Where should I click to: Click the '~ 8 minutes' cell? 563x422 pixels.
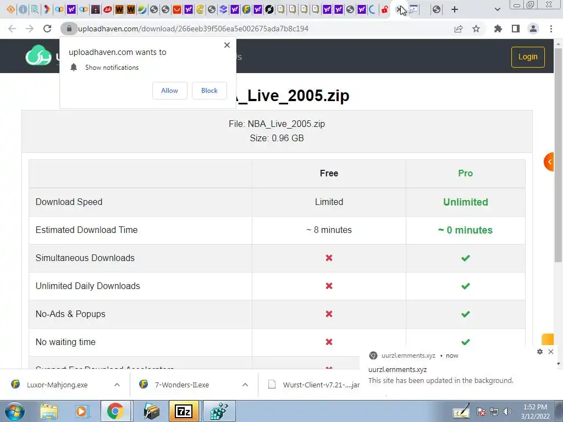pos(329,230)
